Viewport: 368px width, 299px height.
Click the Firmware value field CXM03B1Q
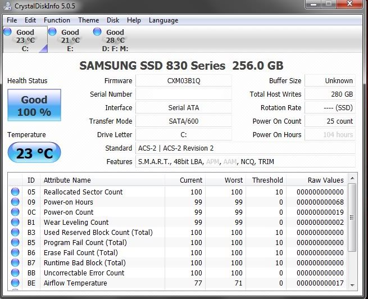pos(183,81)
